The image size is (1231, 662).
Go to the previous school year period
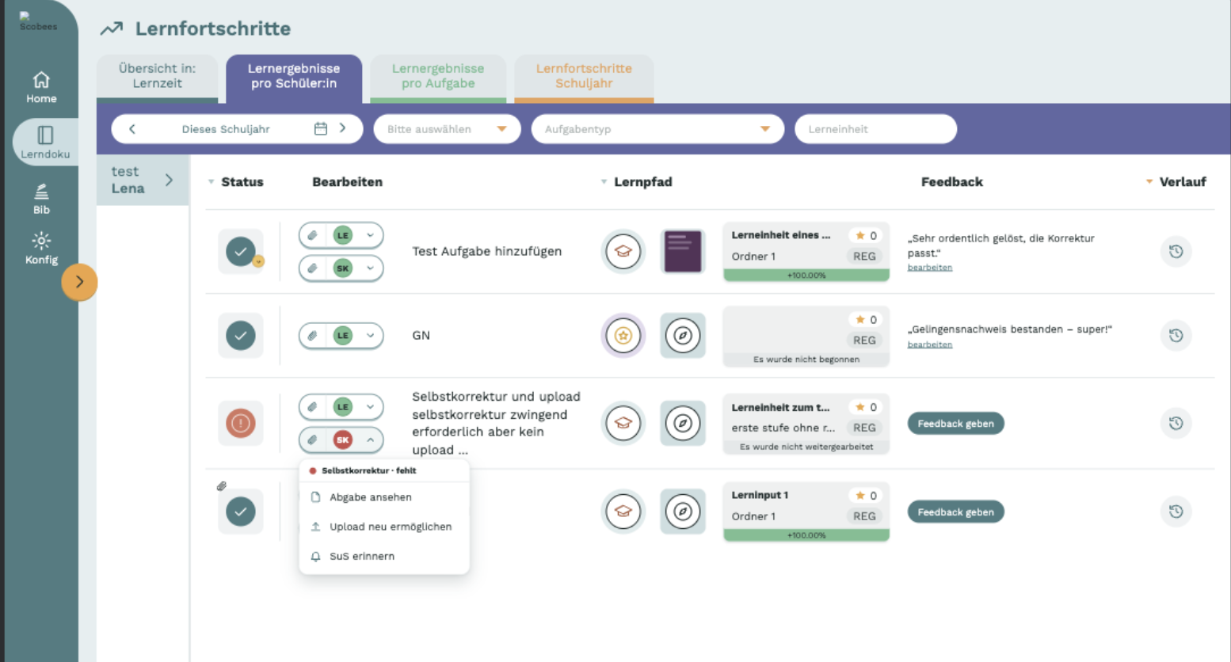[132, 128]
